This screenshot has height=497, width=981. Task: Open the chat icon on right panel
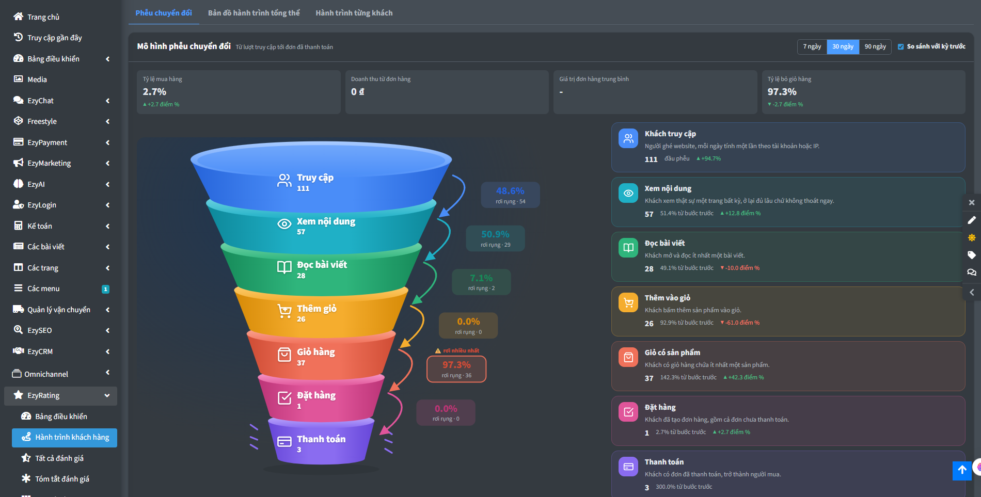coord(972,272)
